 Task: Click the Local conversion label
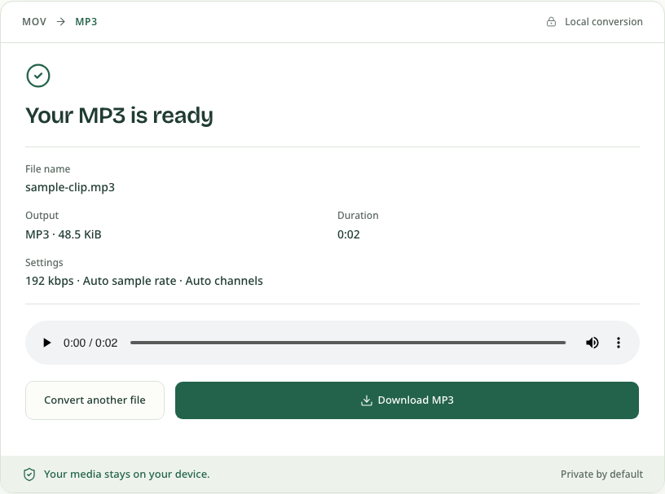point(604,22)
